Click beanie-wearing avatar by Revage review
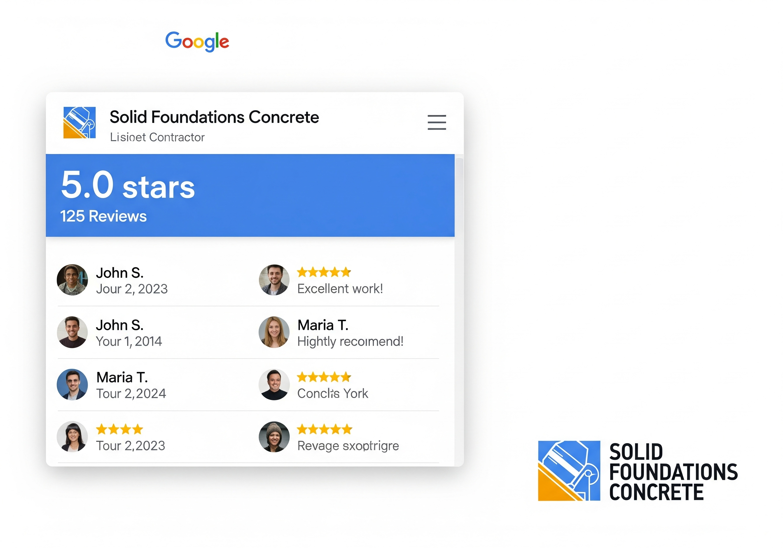This screenshot has width=783, height=548. 274,436
